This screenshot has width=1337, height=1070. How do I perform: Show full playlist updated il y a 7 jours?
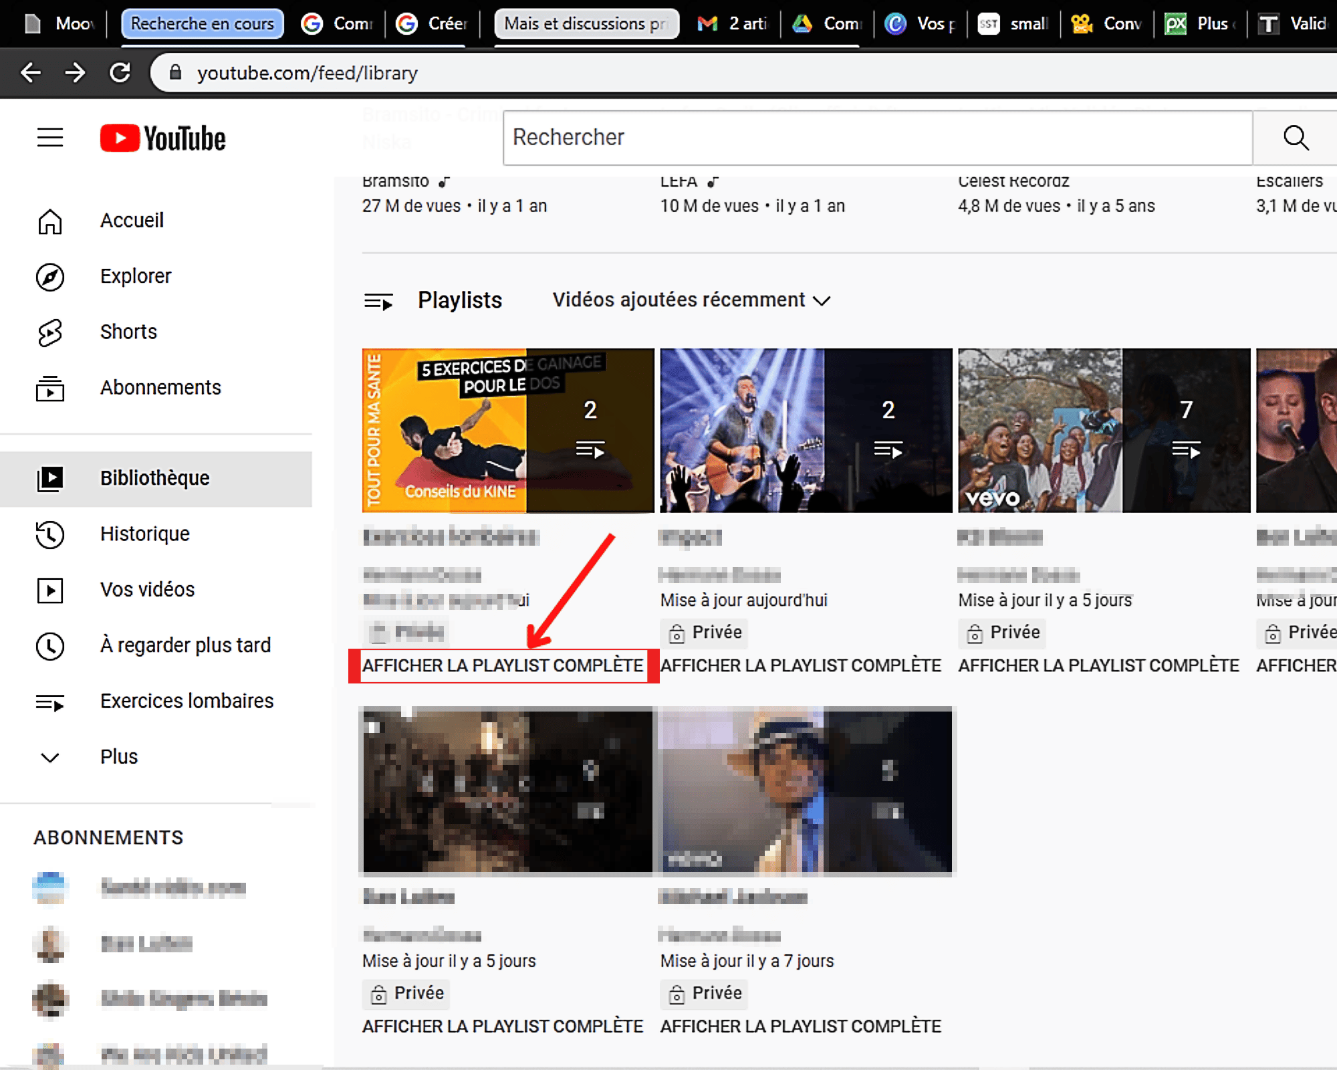click(801, 1027)
